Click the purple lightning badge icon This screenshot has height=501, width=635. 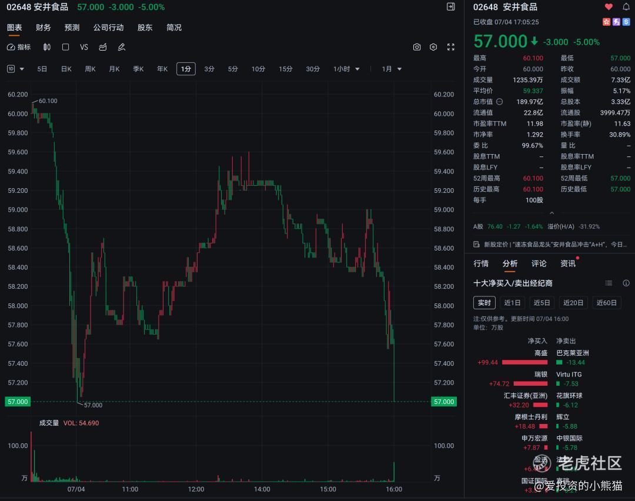pyautogui.click(x=616, y=22)
